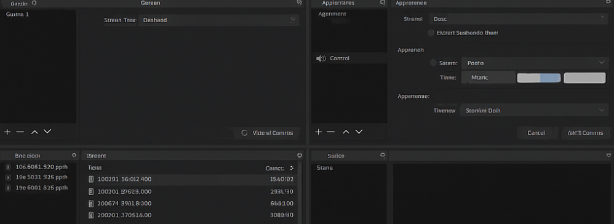Select the Control item in the list
This screenshot has height=224, width=614.
click(x=349, y=58)
